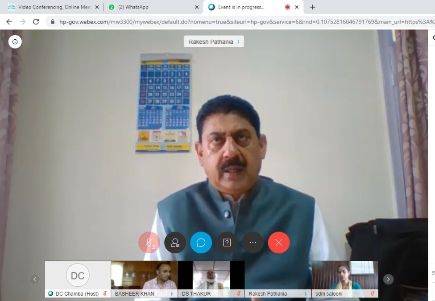Click muted mic icon on sdm salooni

click(372, 293)
